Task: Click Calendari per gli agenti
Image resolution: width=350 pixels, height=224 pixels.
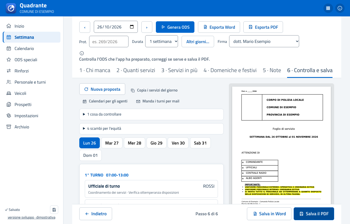Action: click(105, 101)
